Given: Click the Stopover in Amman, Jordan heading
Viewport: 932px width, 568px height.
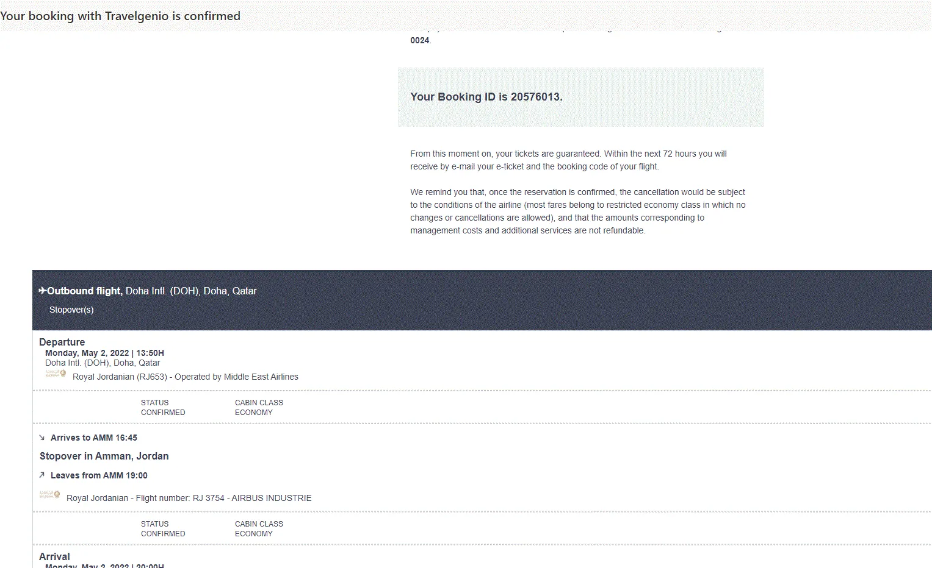Looking at the screenshot, I should [x=104, y=456].
